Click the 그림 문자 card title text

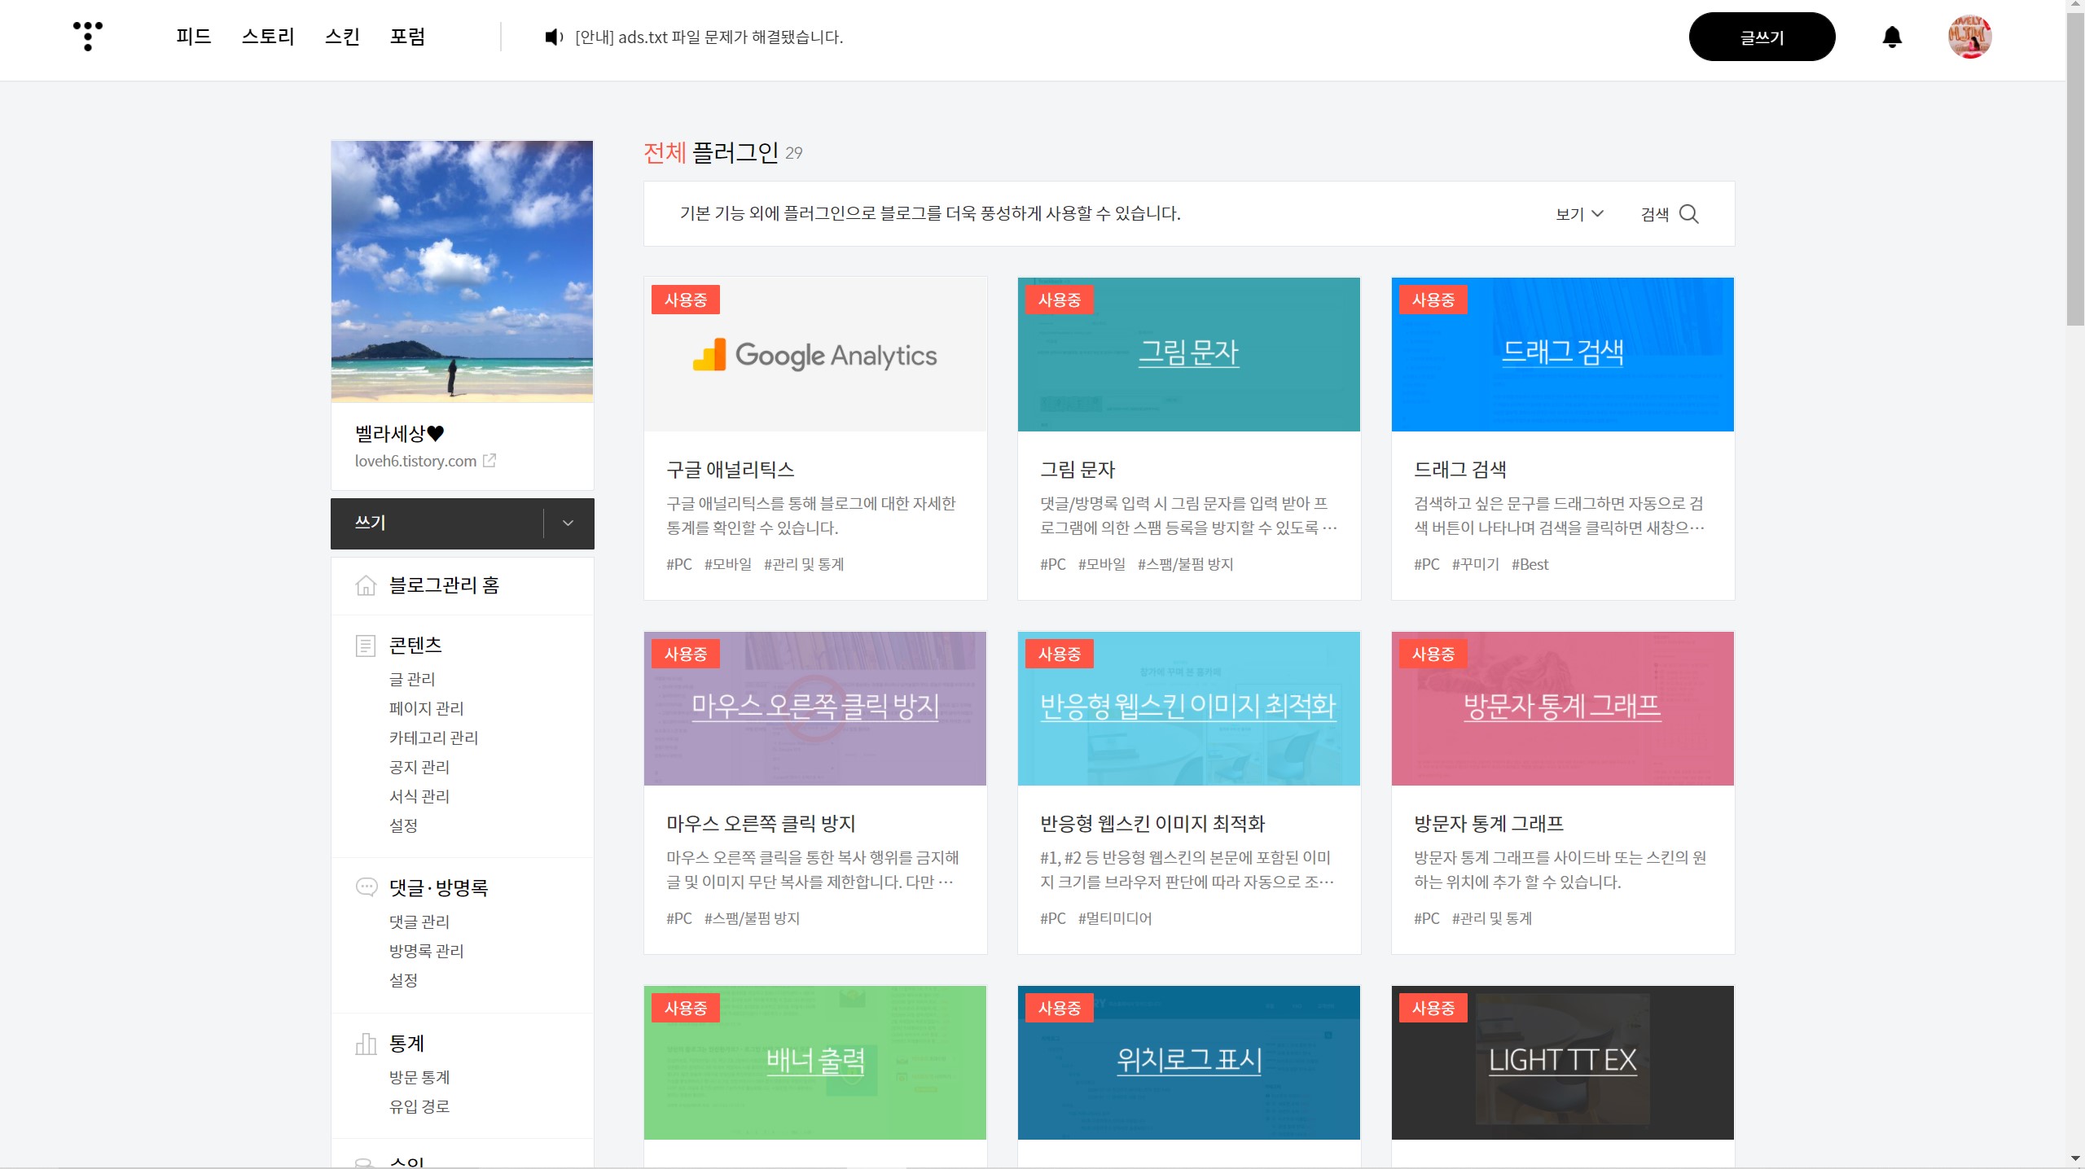click(x=1078, y=470)
